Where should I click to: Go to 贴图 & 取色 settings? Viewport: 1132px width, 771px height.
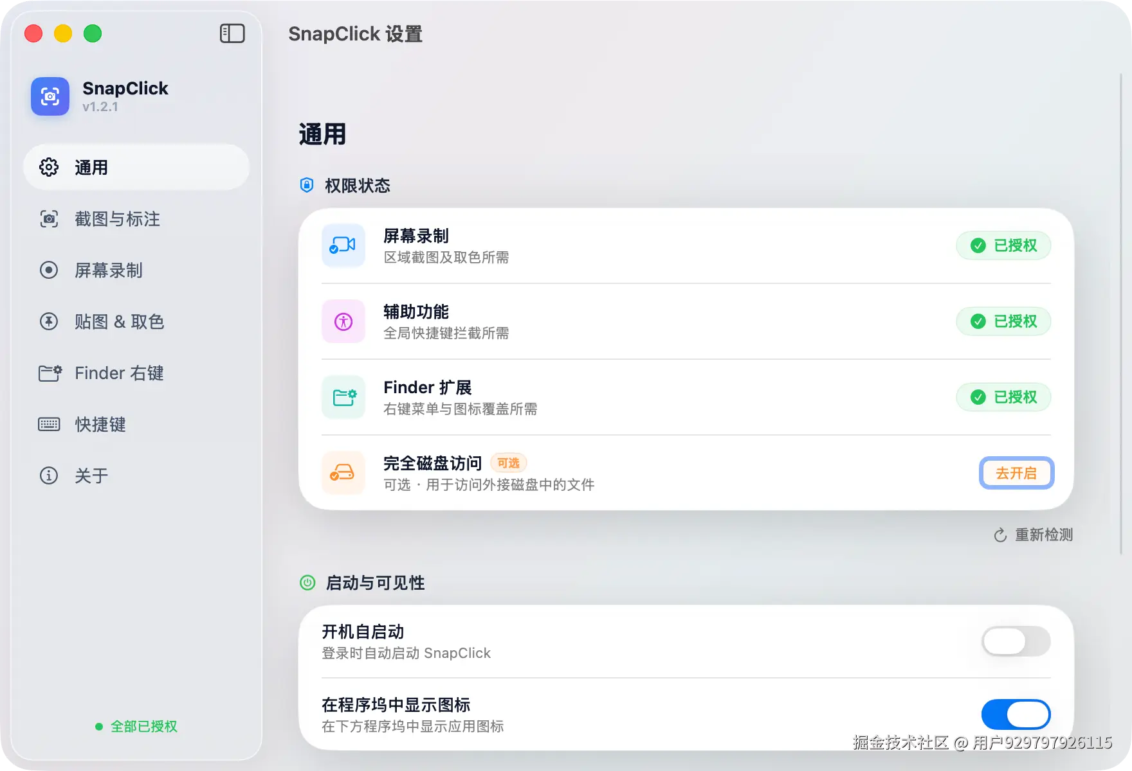pyautogui.click(x=136, y=321)
